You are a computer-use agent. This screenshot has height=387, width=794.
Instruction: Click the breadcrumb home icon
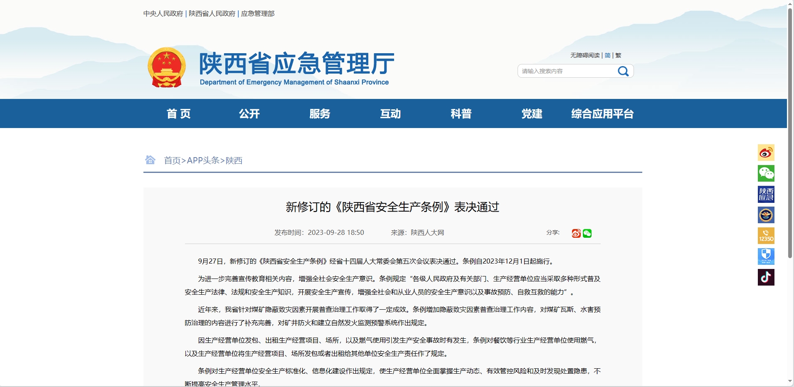(x=150, y=160)
